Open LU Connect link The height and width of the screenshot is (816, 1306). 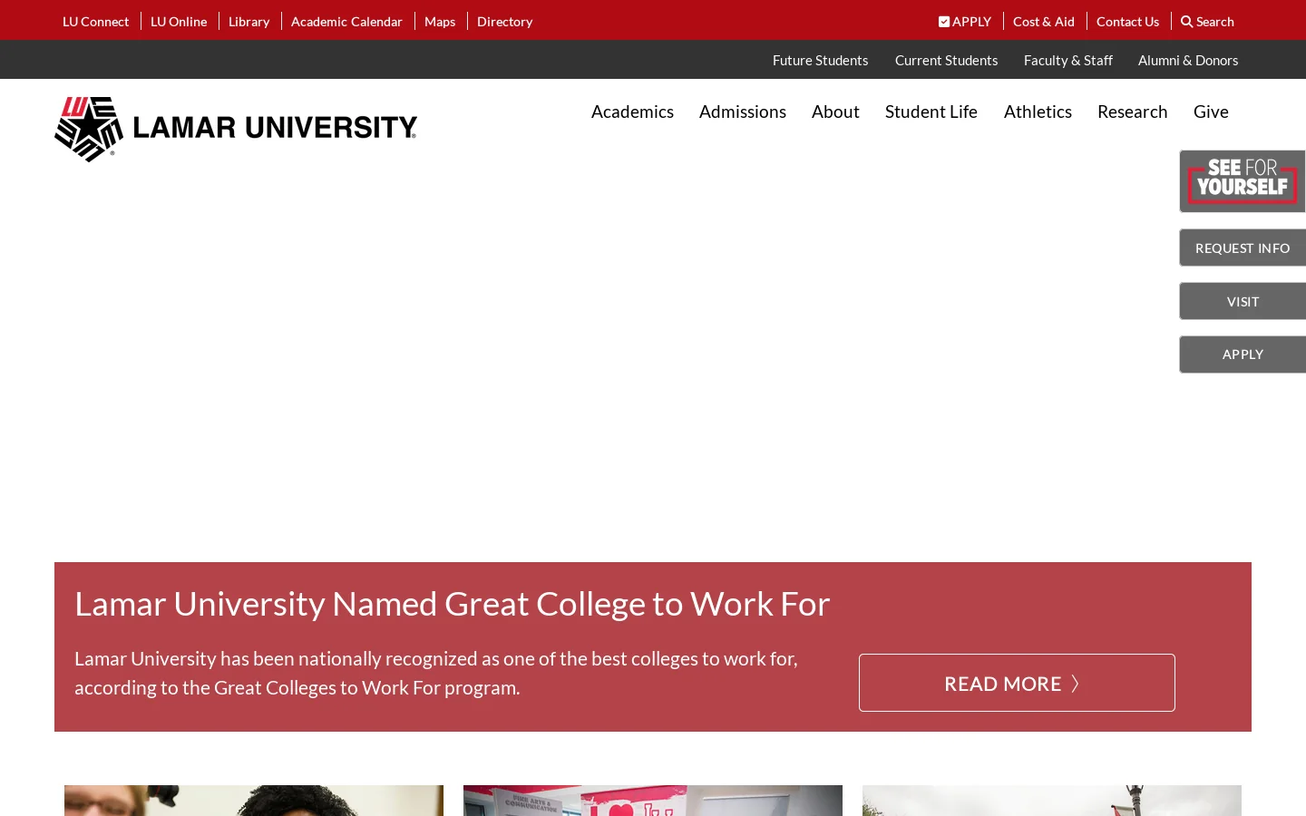pos(96,22)
